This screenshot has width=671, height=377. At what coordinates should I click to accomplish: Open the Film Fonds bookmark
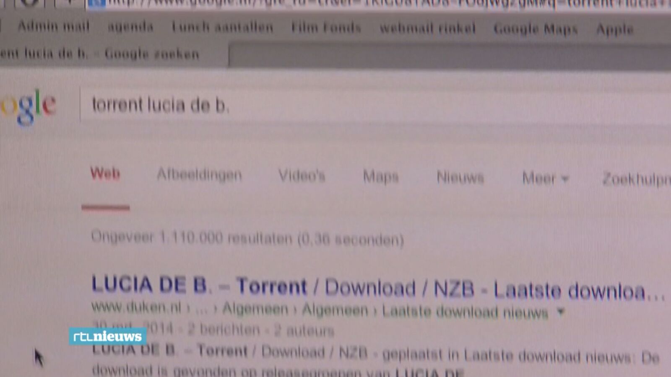326,28
